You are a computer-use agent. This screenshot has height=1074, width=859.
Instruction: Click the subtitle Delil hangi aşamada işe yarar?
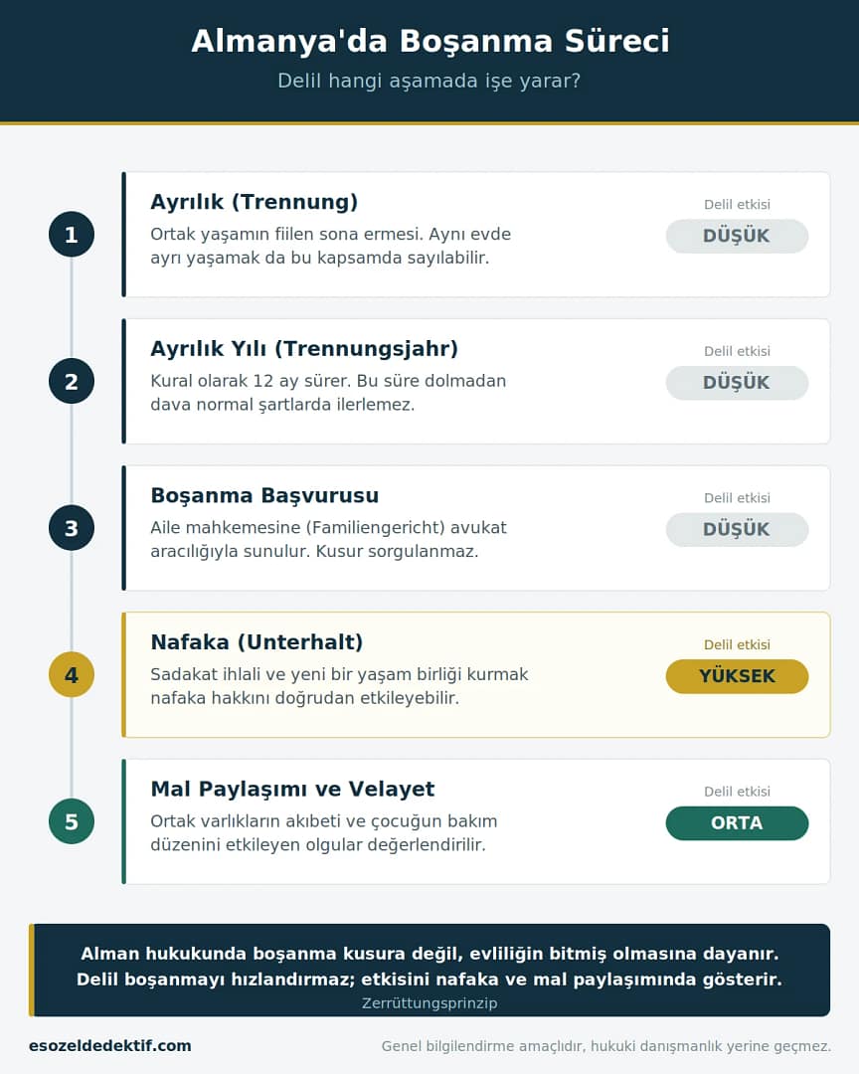point(429,81)
